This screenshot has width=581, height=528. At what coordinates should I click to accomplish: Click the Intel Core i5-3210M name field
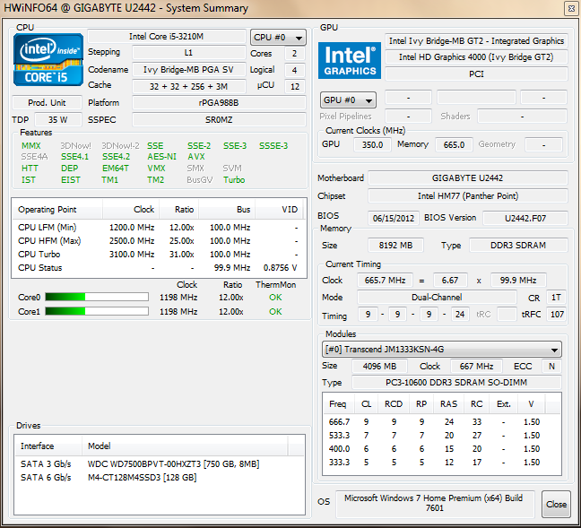(x=167, y=37)
